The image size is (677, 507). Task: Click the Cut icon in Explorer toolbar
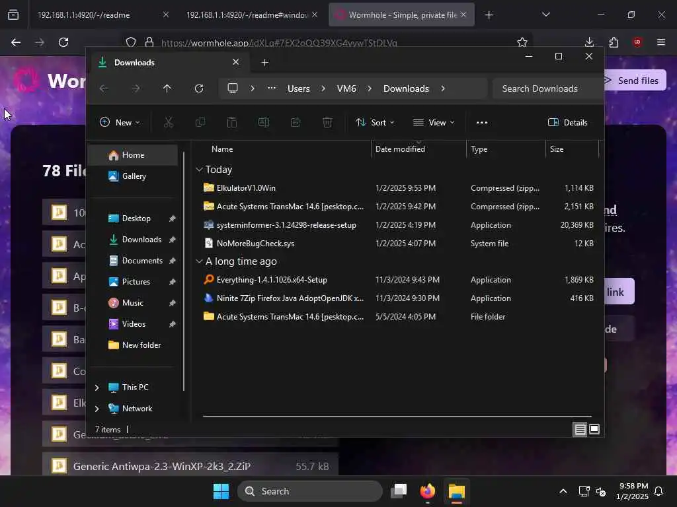169,122
